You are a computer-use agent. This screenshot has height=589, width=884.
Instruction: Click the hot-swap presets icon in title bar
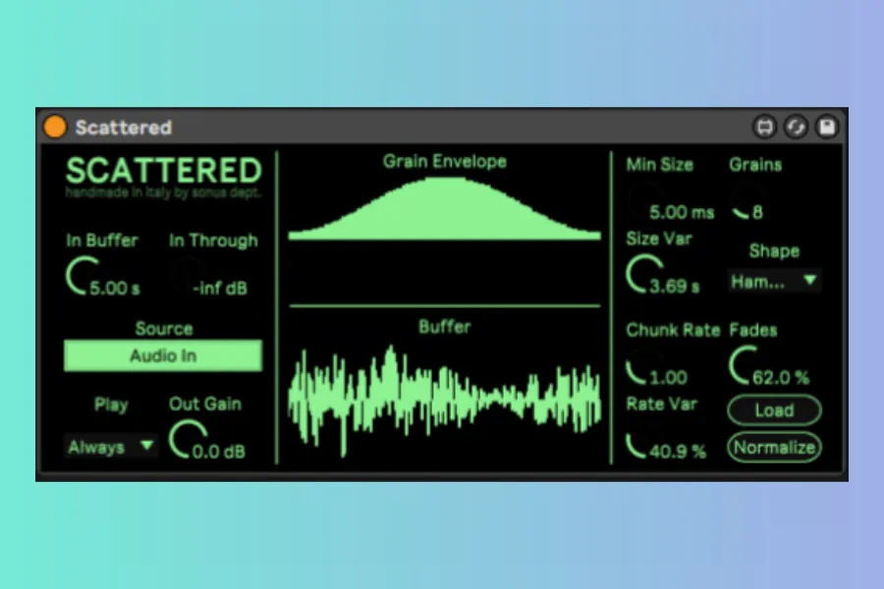pos(796,127)
